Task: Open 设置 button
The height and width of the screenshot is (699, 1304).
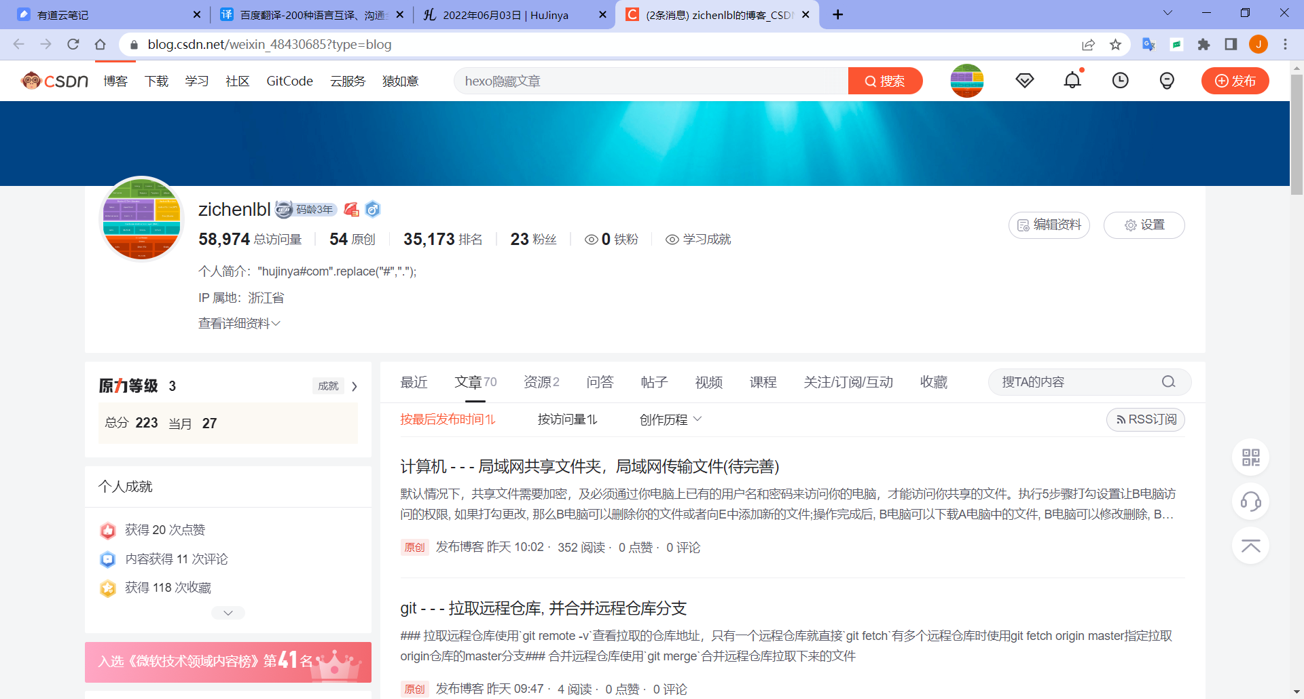Action: click(1144, 225)
